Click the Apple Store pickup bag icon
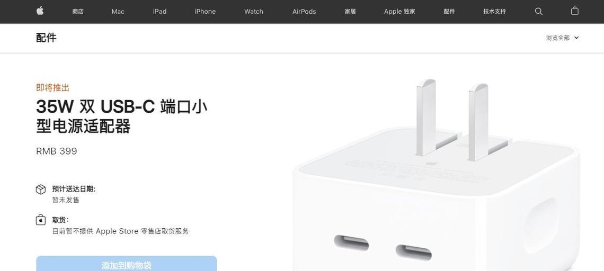Screen dimensions: 604x271 (41, 220)
